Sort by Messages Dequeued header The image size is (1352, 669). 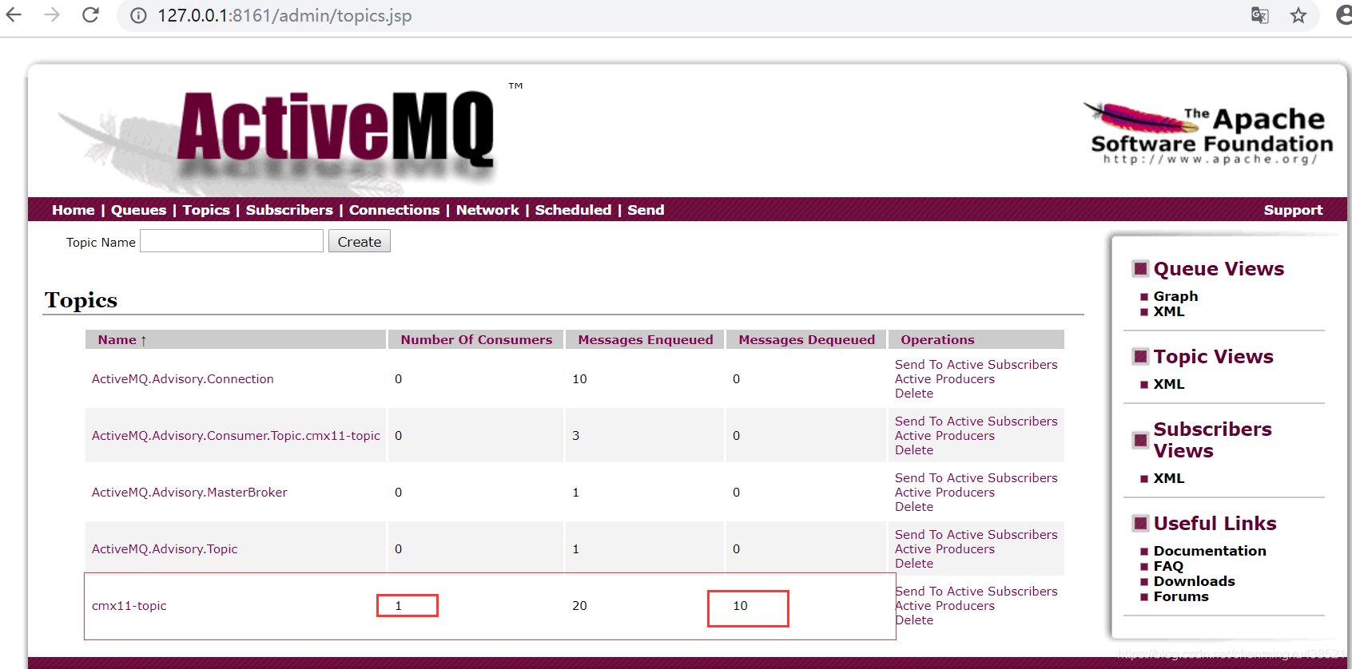click(807, 339)
